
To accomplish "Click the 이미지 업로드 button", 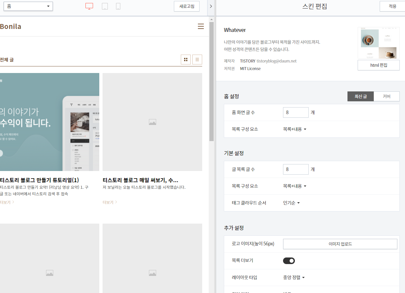I will tap(340, 244).
